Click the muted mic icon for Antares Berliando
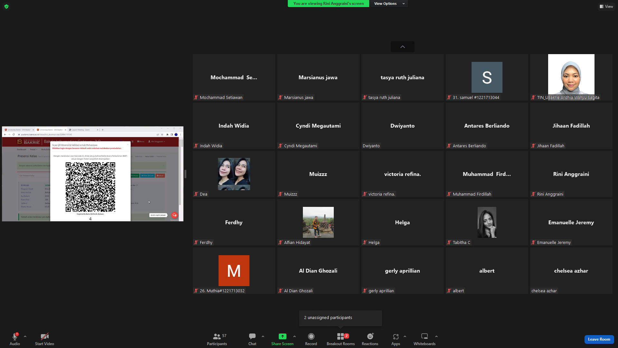The height and width of the screenshot is (348, 618). [449, 146]
